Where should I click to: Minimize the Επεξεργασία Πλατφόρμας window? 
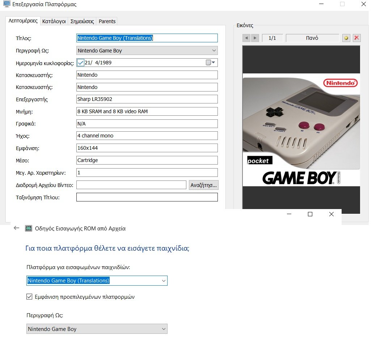click(321, 4)
